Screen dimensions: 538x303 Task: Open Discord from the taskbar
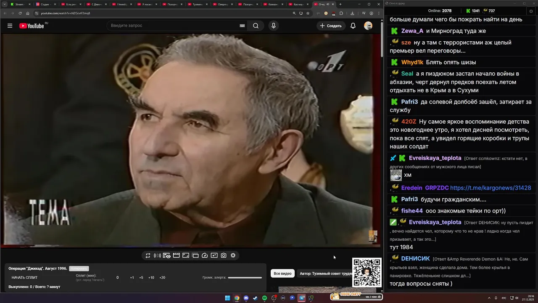click(246, 298)
